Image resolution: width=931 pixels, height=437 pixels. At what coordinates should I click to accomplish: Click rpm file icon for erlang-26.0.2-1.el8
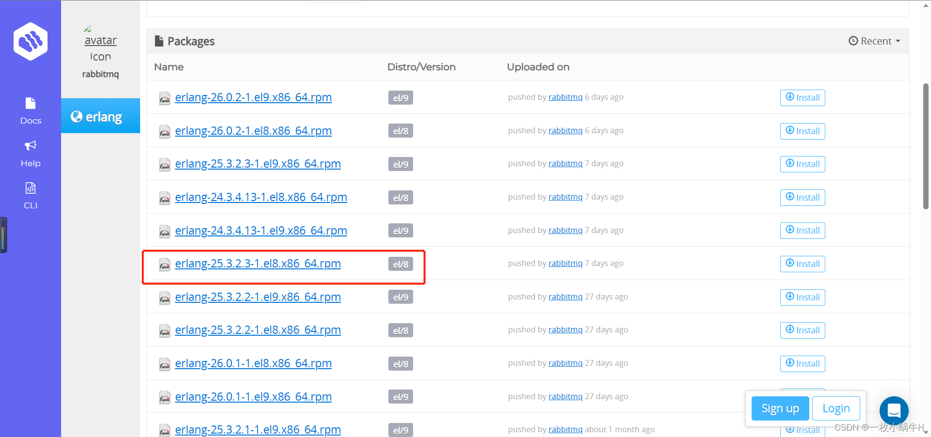tap(165, 132)
